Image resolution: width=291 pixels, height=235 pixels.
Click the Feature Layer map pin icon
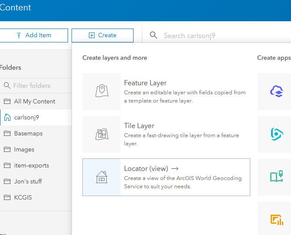[x=101, y=91]
